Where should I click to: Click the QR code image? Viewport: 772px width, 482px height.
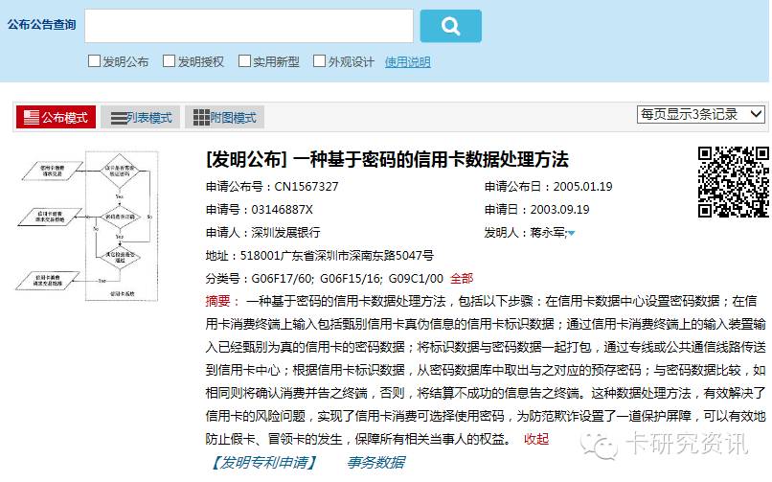click(x=733, y=182)
